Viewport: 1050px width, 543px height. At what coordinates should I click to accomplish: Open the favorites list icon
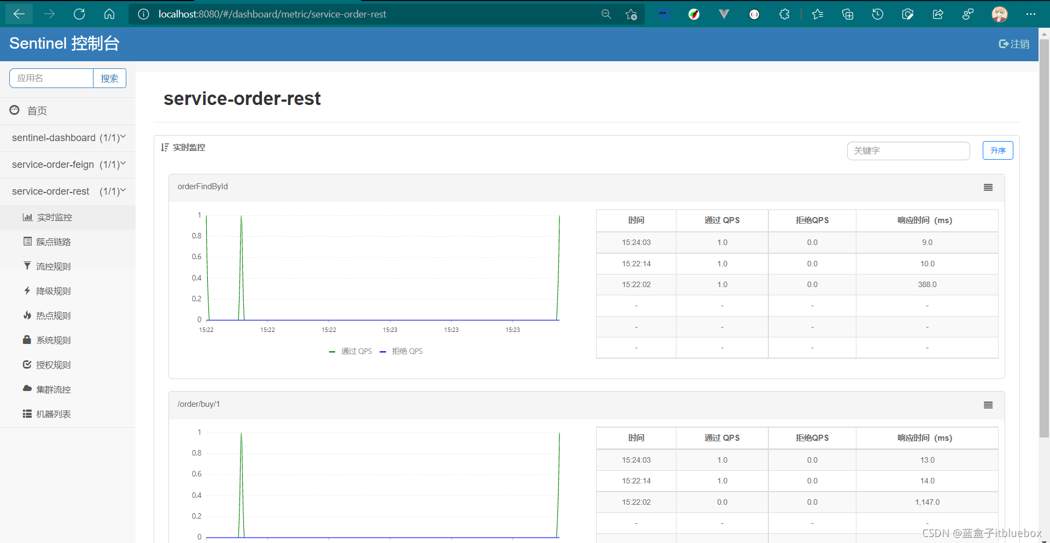tap(818, 14)
